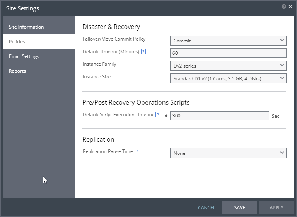Show Replication Pause Time help tooltip
Image resolution: width=297 pixels, height=217 pixels.
(x=137, y=151)
